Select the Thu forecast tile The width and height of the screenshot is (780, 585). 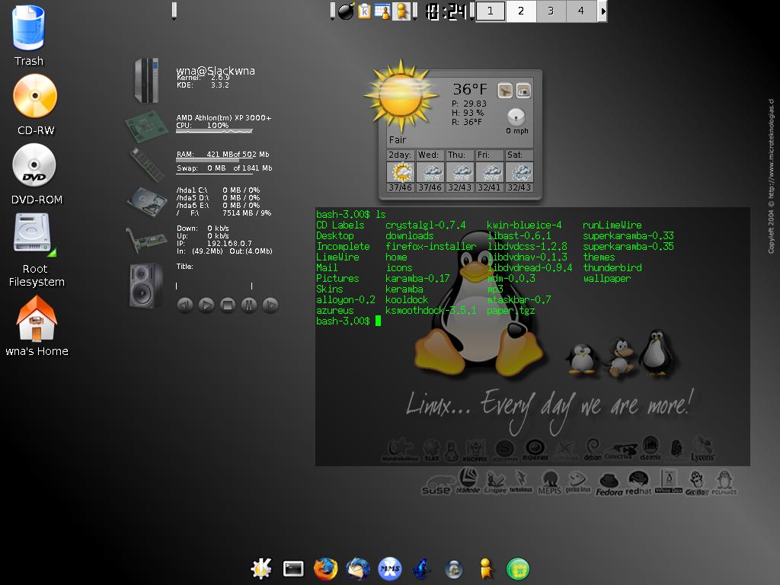pos(460,171)
